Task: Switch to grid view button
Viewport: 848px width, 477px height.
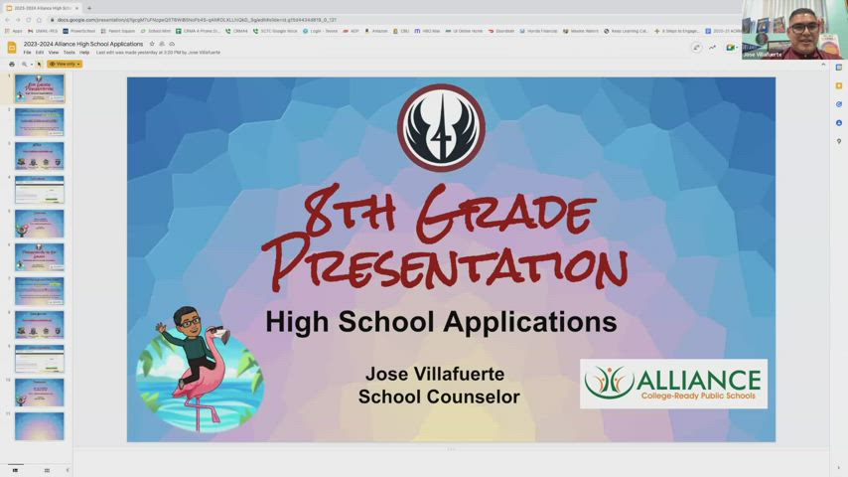Action: coord(47,470)
